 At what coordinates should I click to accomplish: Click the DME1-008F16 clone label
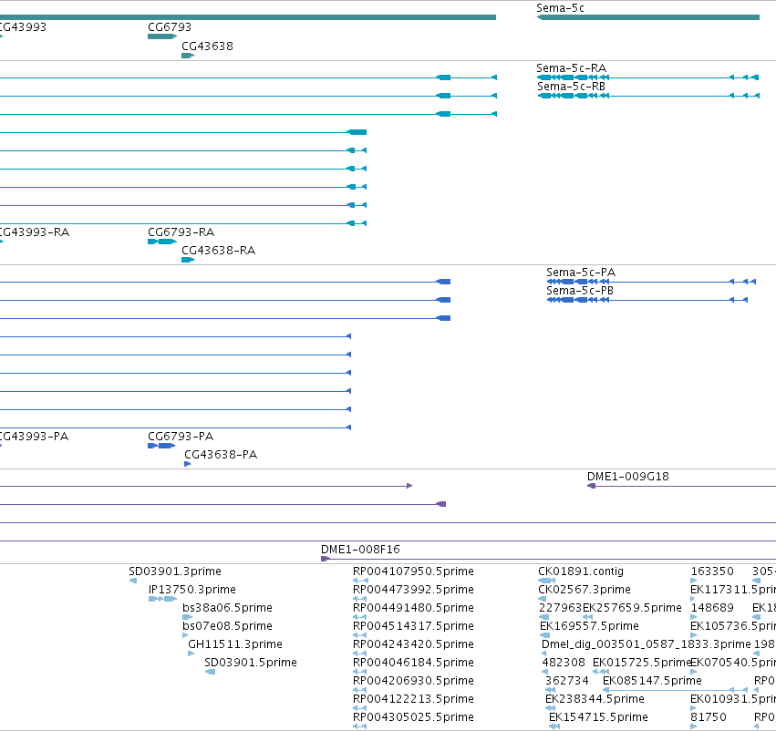(x=360, y=550)
